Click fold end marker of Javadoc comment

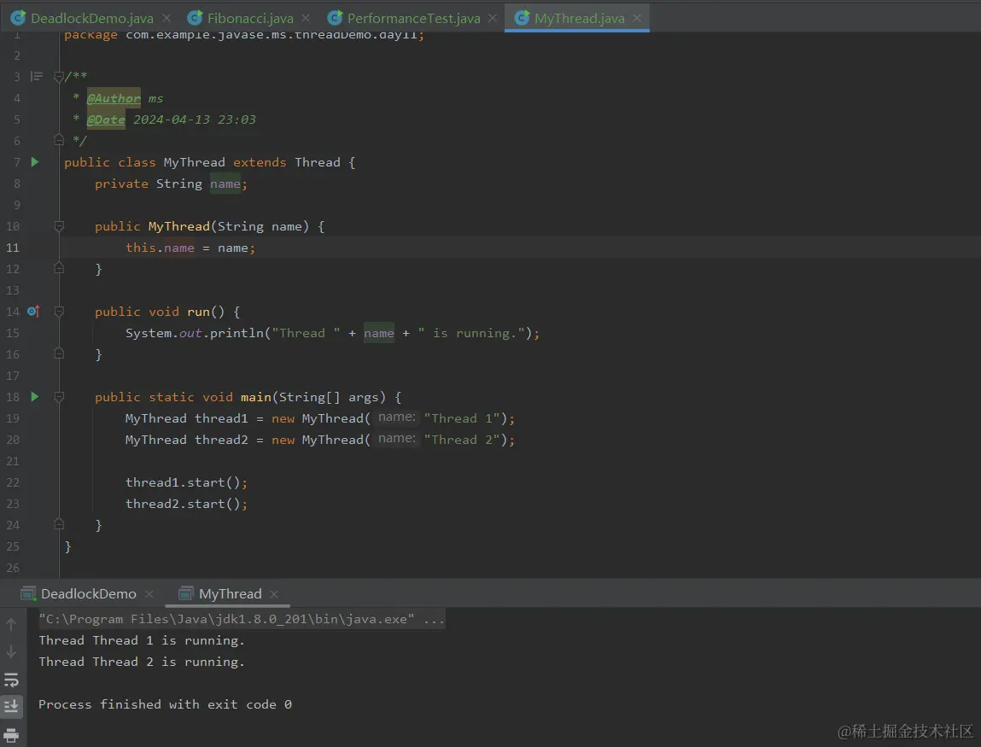tap(59, 139)
